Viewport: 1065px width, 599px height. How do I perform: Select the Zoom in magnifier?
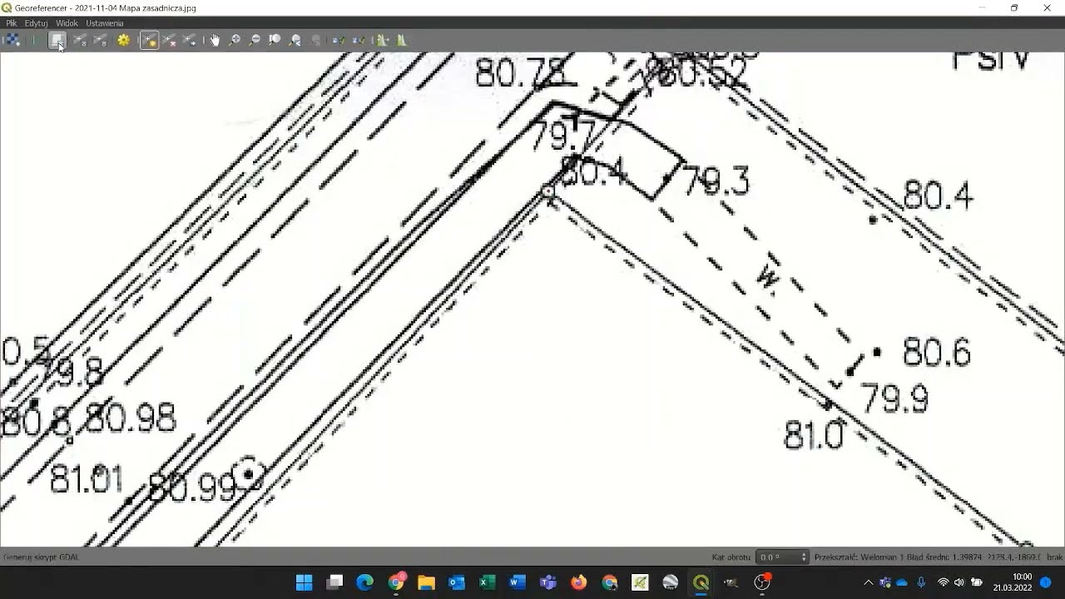point(235,40)
